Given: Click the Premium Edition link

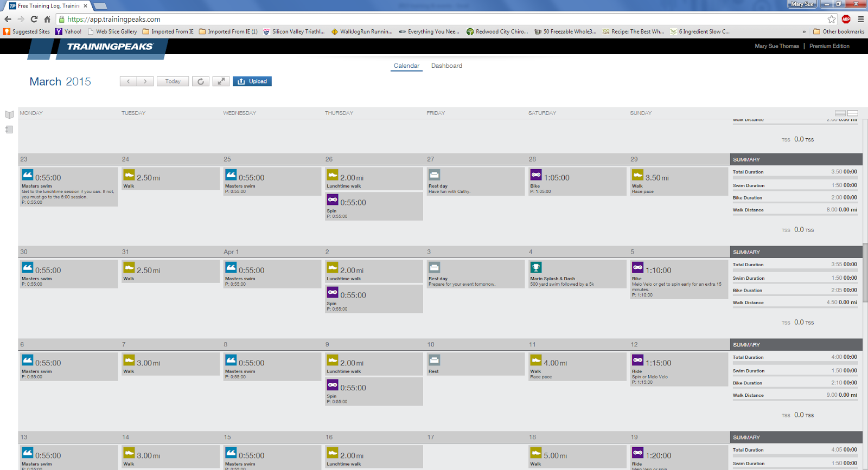Looking at the screenshot, I should [x=829, y=46].
